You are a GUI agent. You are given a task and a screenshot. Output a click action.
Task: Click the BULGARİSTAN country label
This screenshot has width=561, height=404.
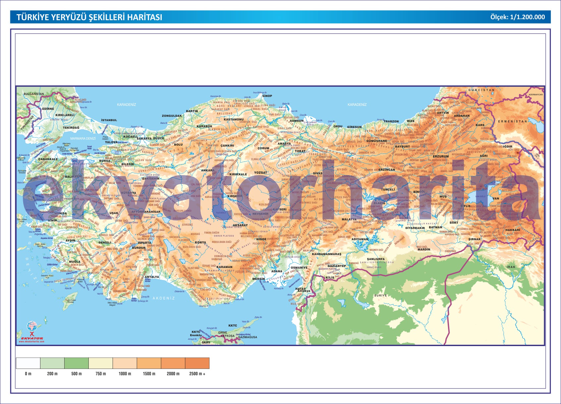tap(33, 94)
